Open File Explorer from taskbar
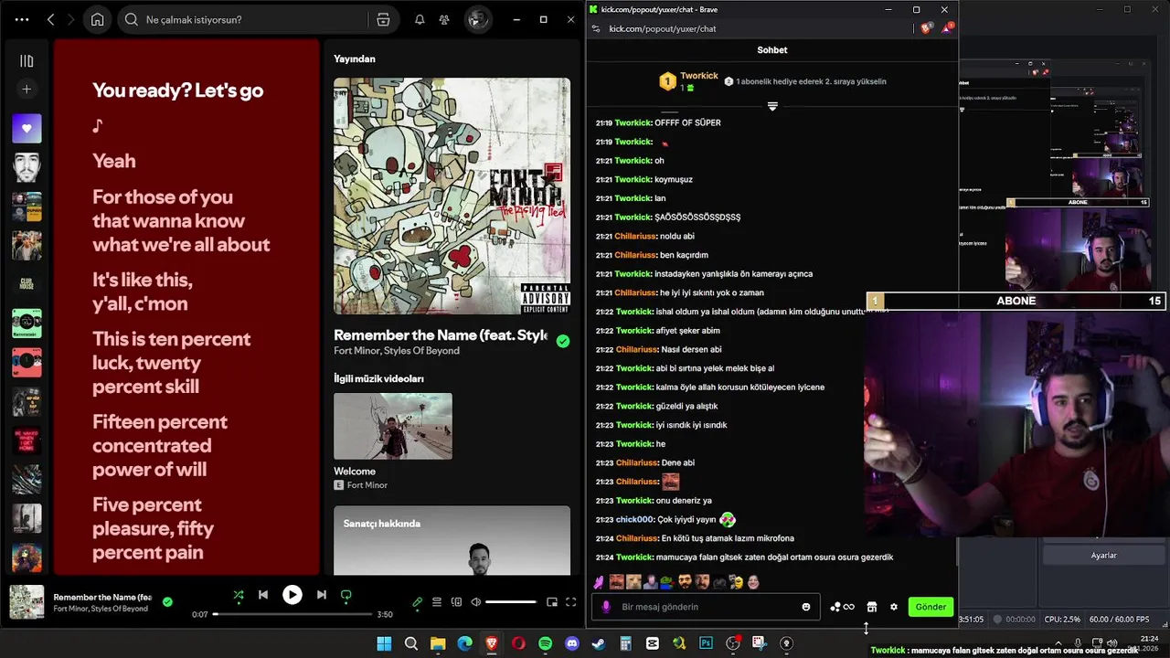Screen dimensions: 1170x658 click(x=438, y=643)
